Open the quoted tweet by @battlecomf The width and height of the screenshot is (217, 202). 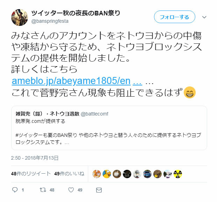(x=109, y=128)
